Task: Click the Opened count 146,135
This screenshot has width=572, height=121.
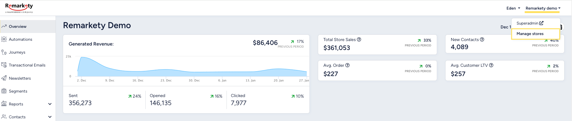Action: [x=161, y=103]
